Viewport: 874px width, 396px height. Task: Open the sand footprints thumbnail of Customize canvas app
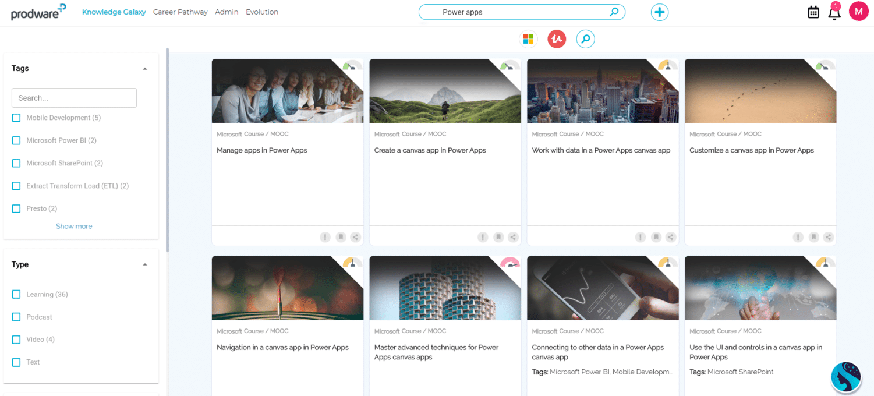pos(760,91)
